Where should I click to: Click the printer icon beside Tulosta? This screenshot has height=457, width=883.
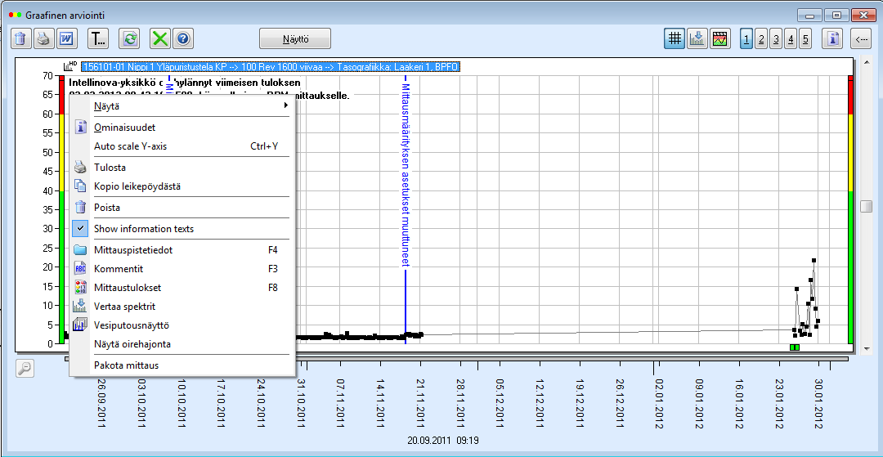click(x=80, y=167)
